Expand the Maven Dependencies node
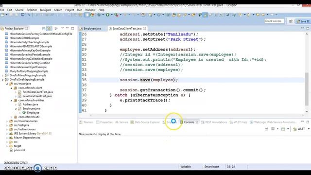This screenshot has width=311, height=175. [7, 138]
